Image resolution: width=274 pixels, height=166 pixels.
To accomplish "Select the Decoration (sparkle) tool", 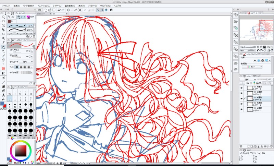I will [x=3, y=64].
